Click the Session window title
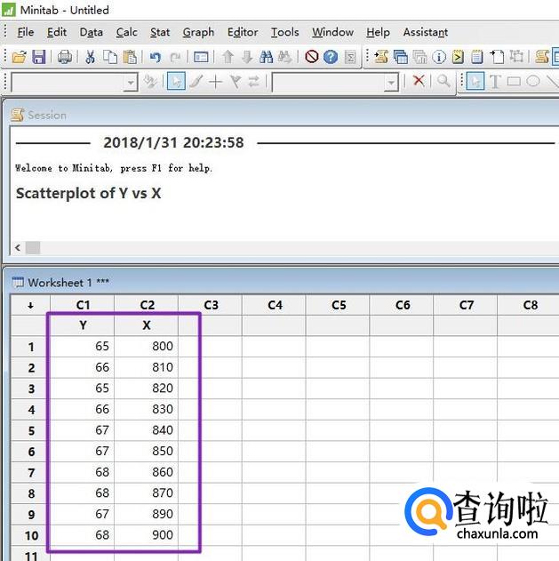Screen dimensions: 559x561 pos(47,116)
